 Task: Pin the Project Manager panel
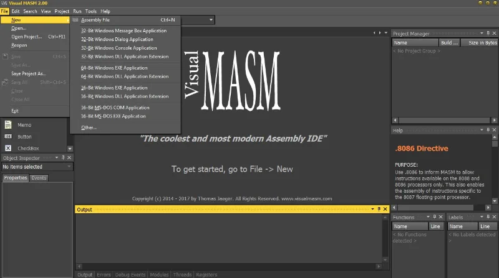488,33
